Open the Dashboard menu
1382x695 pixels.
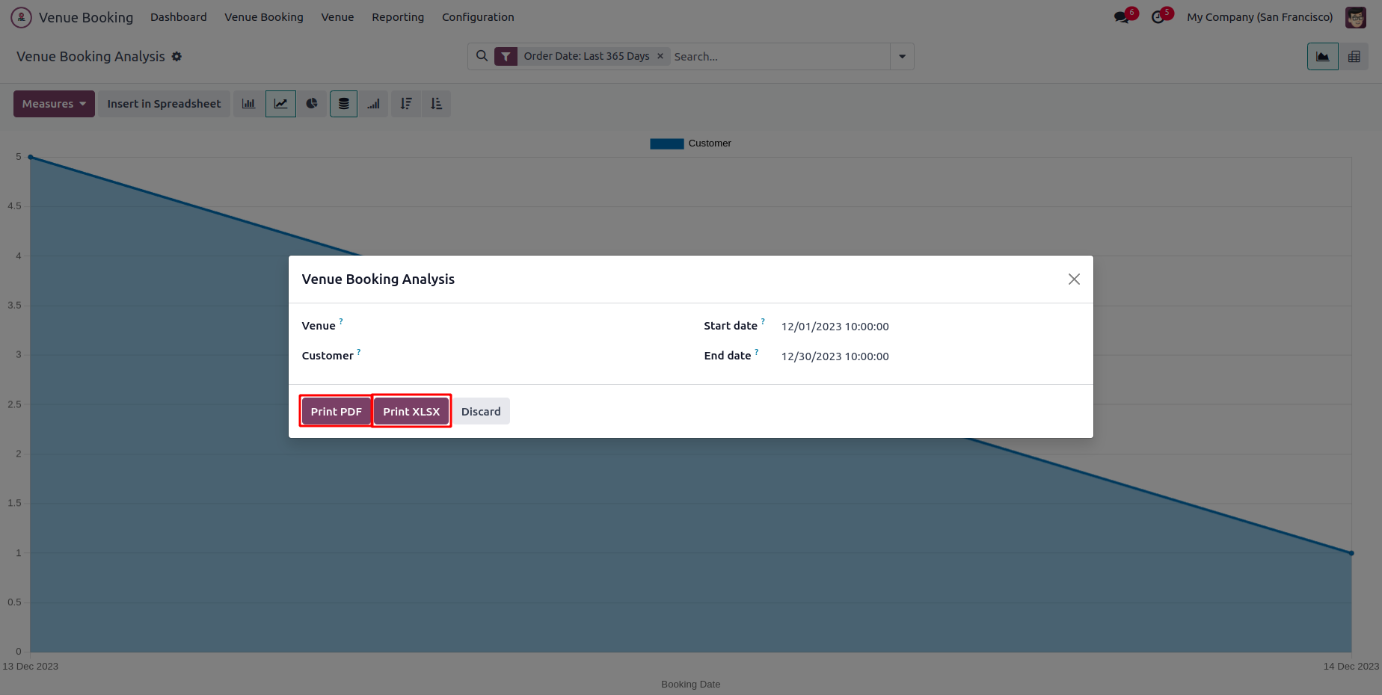point(179,17)
